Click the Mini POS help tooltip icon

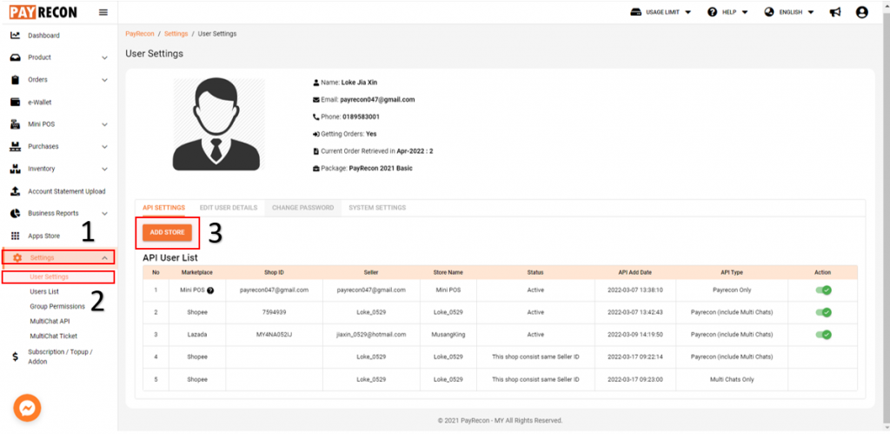(x=210, y=290)
